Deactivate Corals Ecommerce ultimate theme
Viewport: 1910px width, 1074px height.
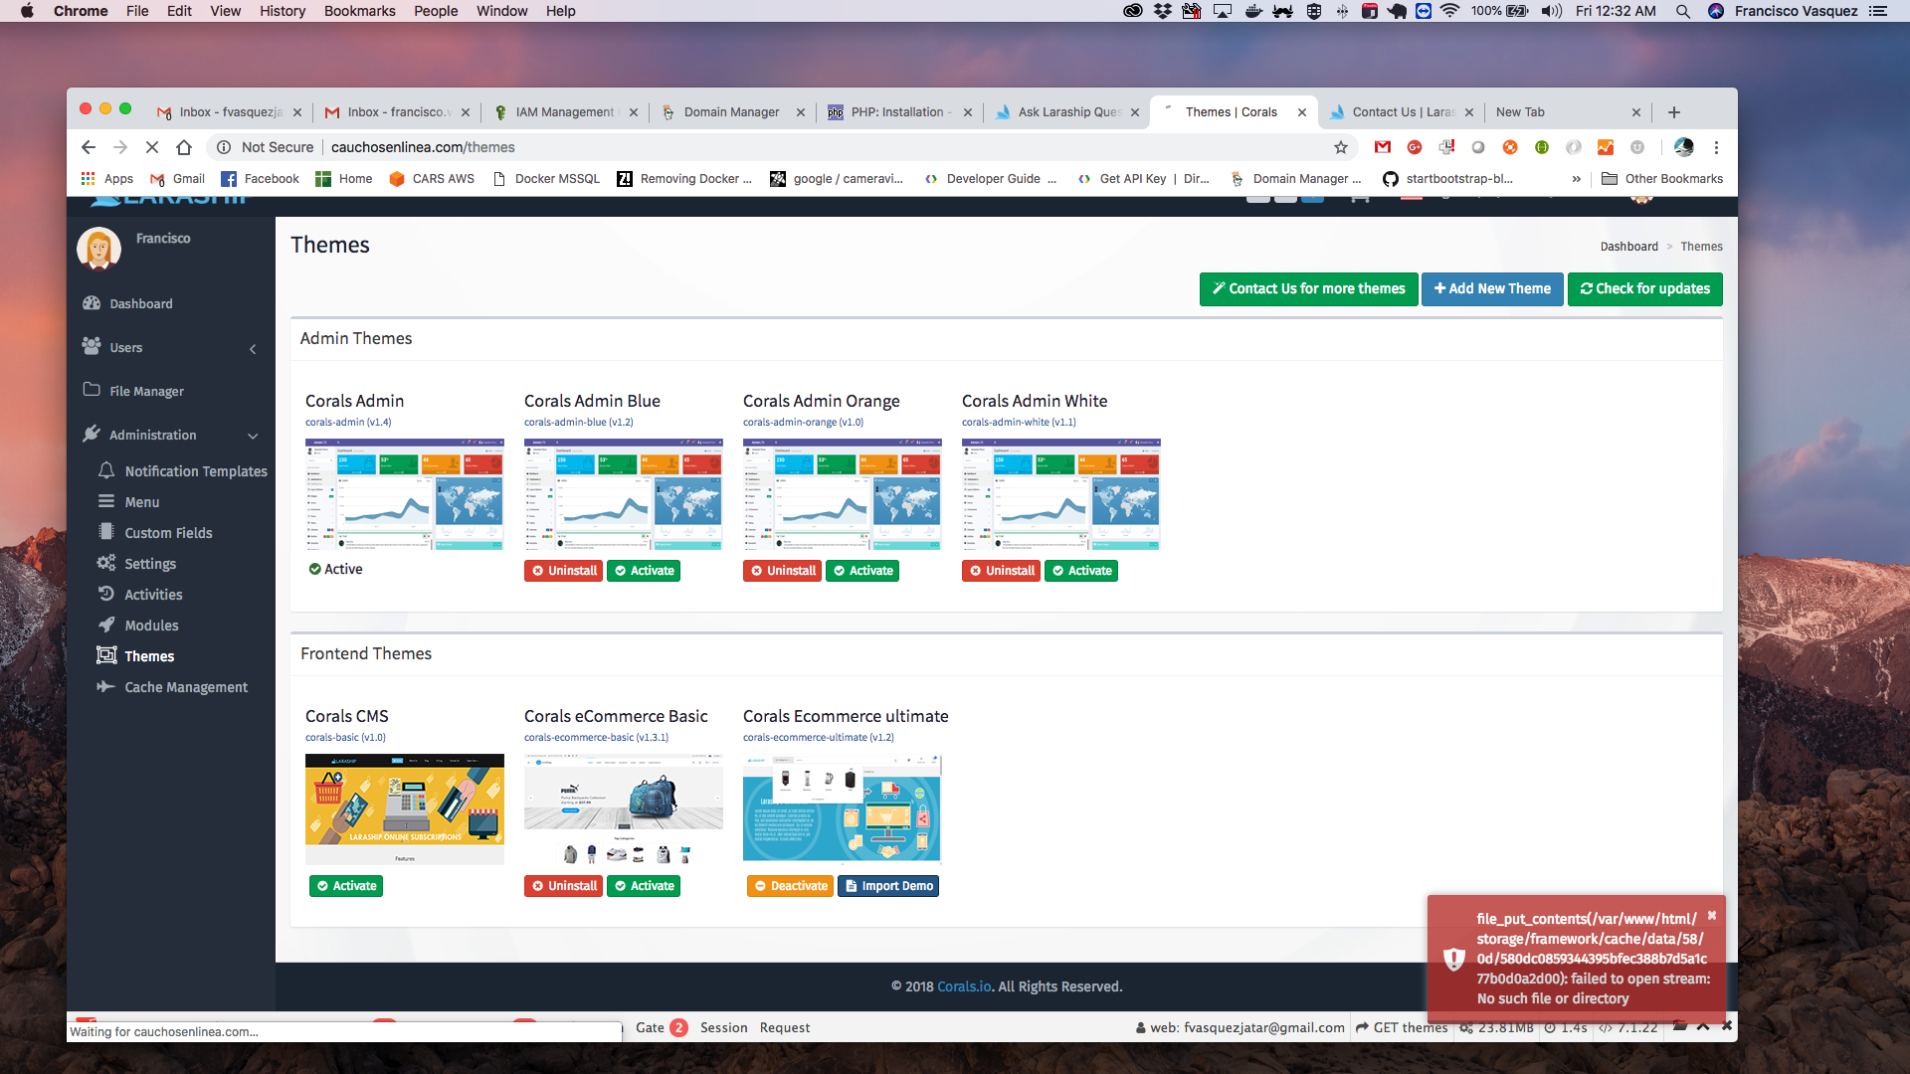(790, 886)
